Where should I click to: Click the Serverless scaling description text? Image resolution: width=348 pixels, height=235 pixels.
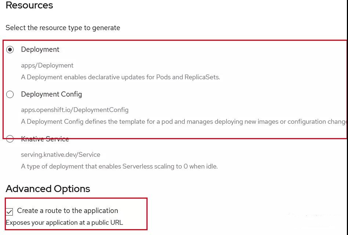coord(119,166)
